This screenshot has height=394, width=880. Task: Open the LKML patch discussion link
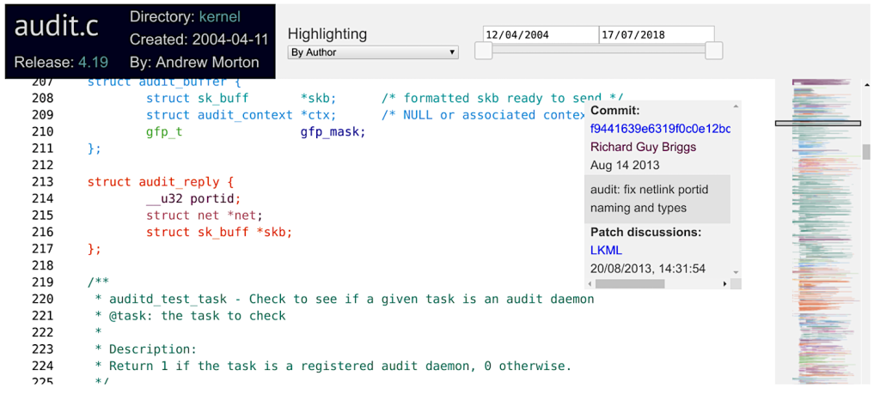tap(606, 251)
